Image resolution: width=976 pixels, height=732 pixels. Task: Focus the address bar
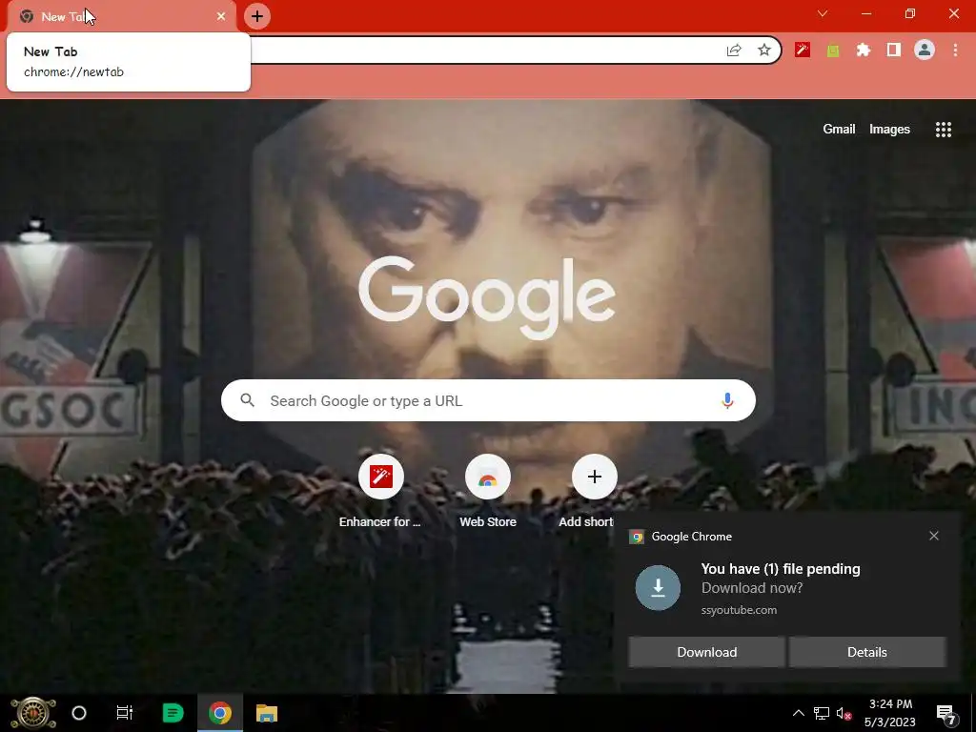click(x=485, y=51)
